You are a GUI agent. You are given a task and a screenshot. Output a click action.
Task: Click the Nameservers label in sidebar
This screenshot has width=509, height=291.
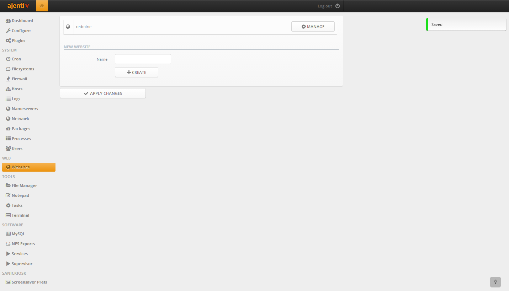(25, 109)
